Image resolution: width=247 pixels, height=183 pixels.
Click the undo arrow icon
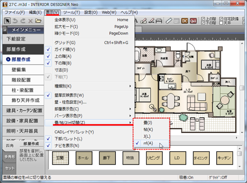pos(15,21)
